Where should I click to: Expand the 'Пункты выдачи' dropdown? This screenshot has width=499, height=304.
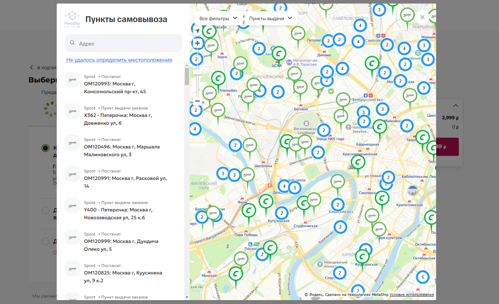tap(271, 18)
